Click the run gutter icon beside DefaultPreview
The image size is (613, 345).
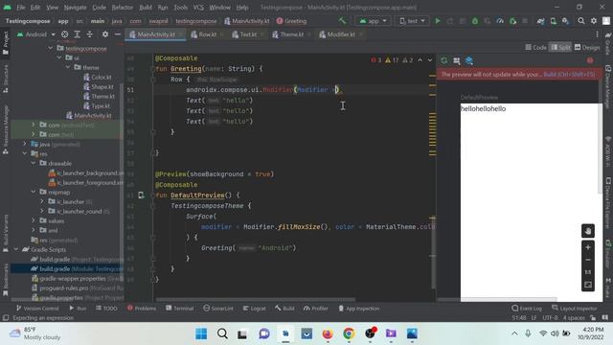click(141, 195)
